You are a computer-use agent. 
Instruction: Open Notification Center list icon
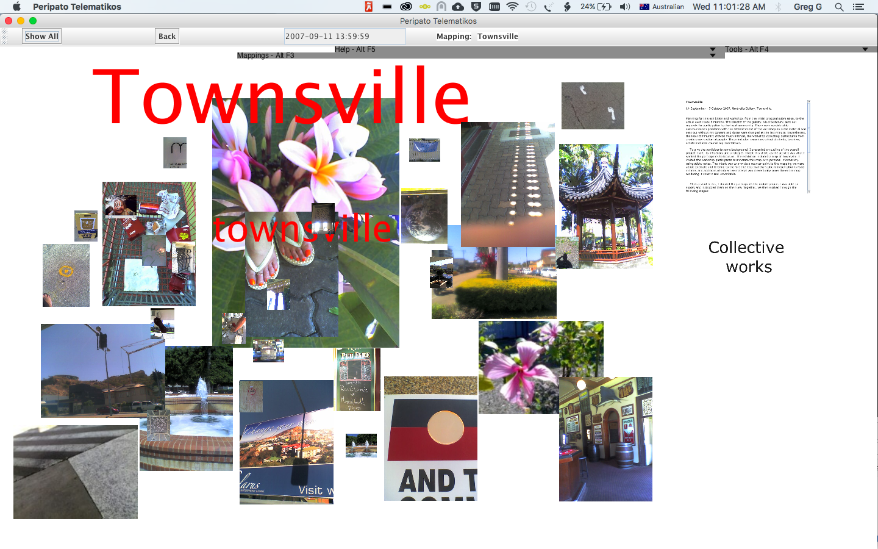tap(858, 7)
